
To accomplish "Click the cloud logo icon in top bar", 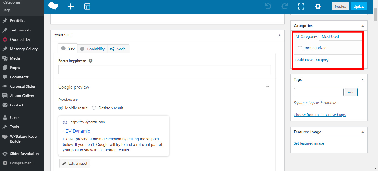I will pos(53,6).
